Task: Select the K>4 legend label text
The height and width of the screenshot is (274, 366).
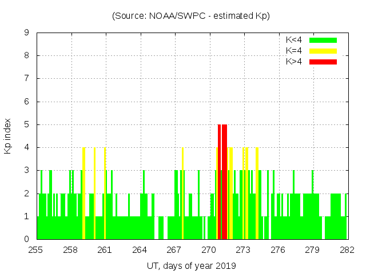Action: [295, 61]
